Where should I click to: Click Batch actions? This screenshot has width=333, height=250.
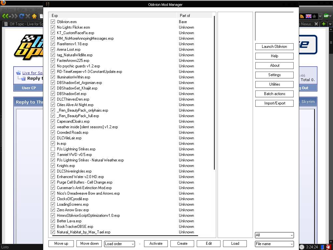click(x=274, y=94)
